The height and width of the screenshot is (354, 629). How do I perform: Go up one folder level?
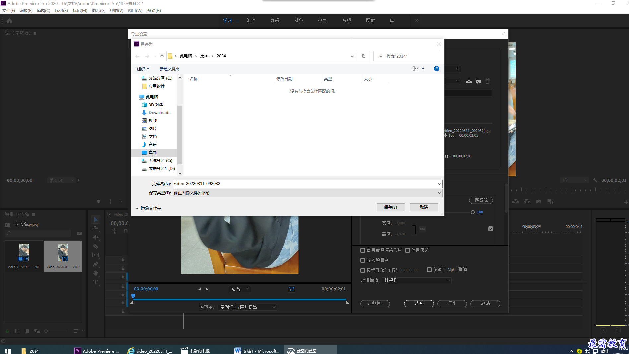coord(162,56)
